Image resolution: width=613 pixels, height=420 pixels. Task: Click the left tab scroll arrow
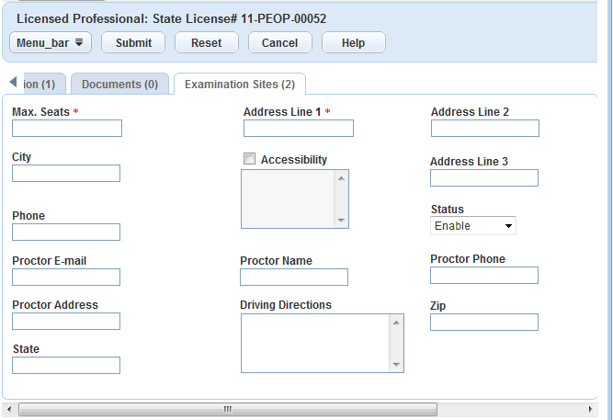pyautogui.click(x=13, y=82)
